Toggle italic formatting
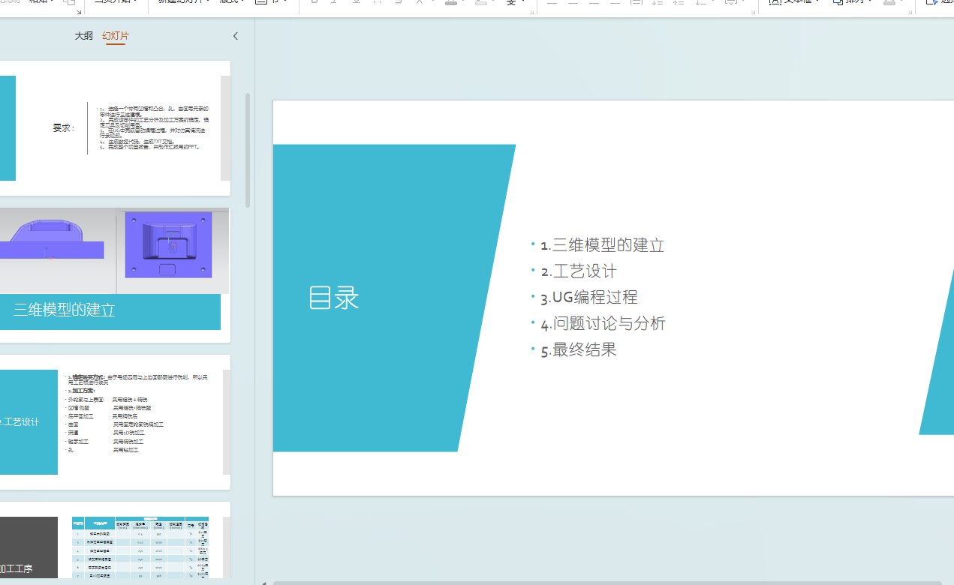This screenshot has width=954, height=585. [x=334, y=3]
